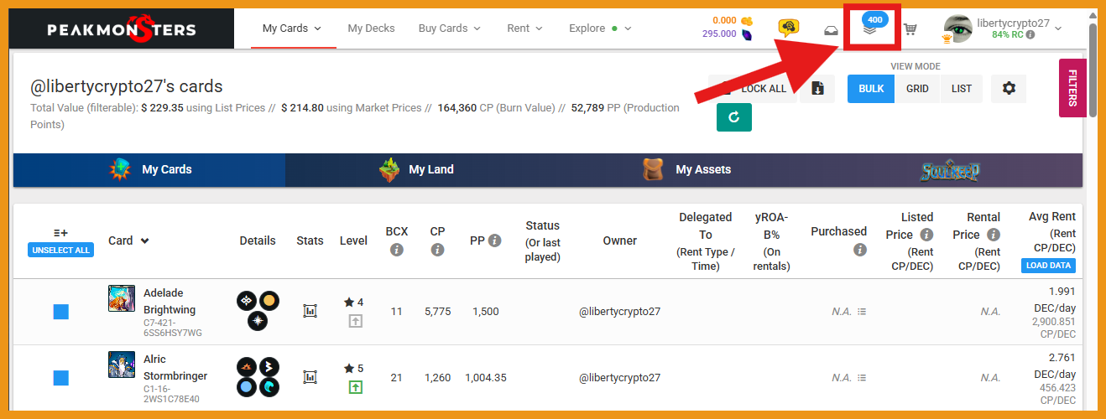Click the BCX column info icon
This screenshot has height=419, width=1106.
coord(397,250)
